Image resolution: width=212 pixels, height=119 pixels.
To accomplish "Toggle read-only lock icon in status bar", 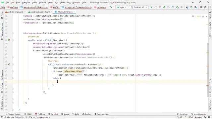I will [205, 117].
